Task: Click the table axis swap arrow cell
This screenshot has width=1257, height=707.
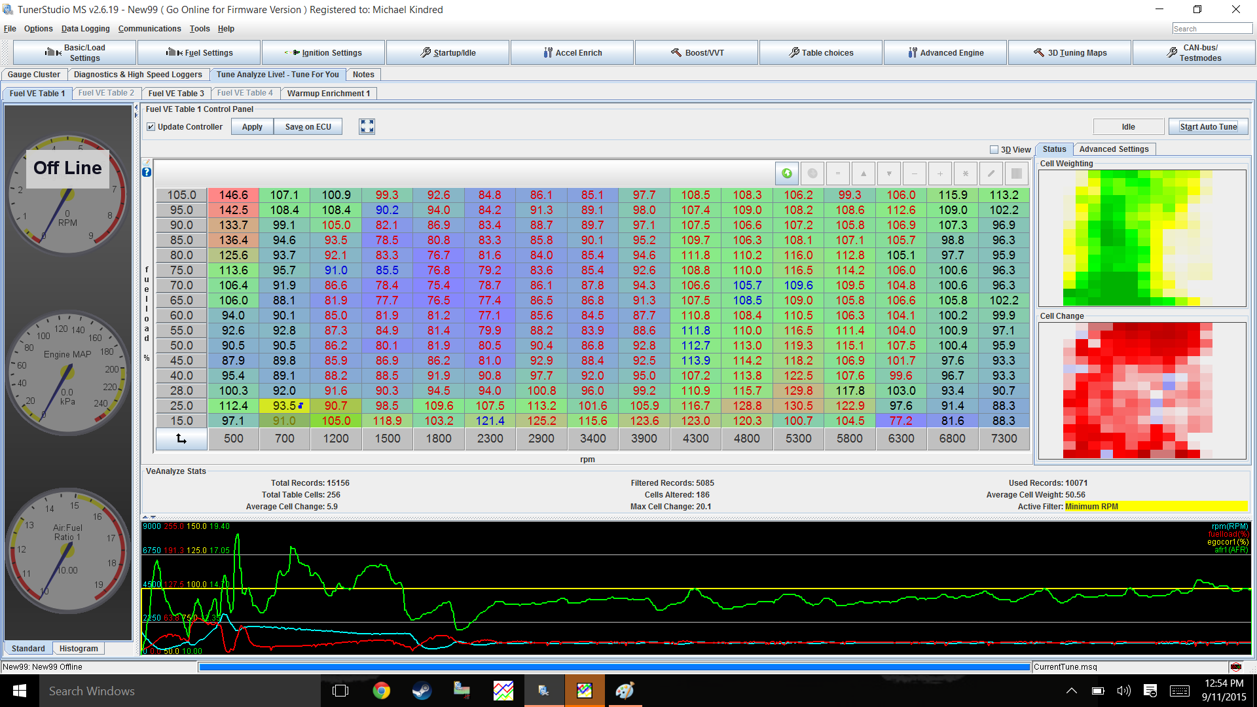Action: pyautogui.click(x=181, y=439)
